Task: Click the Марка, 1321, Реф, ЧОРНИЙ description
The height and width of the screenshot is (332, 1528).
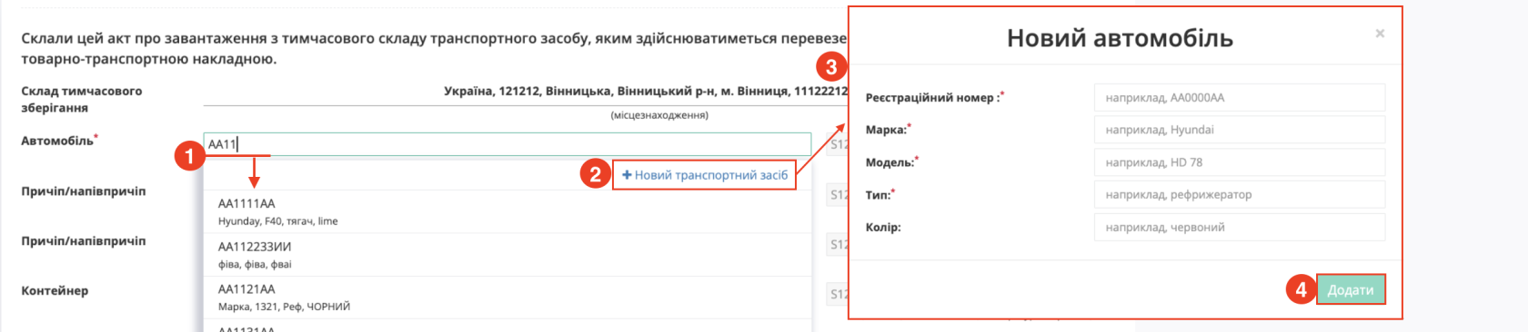Action: [x=284, y=307]
